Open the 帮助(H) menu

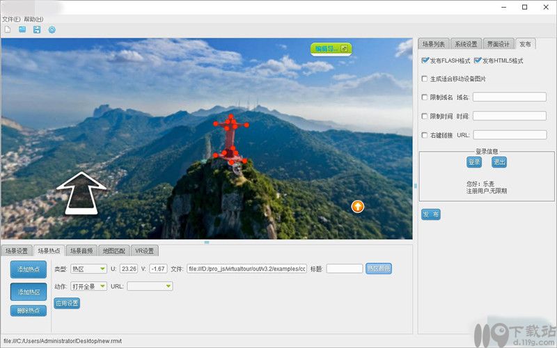(x=33, y=19)
